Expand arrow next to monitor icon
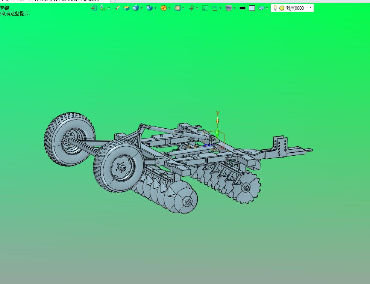The width and height of the screenshot is (370, 284). [x=235, y=8]
